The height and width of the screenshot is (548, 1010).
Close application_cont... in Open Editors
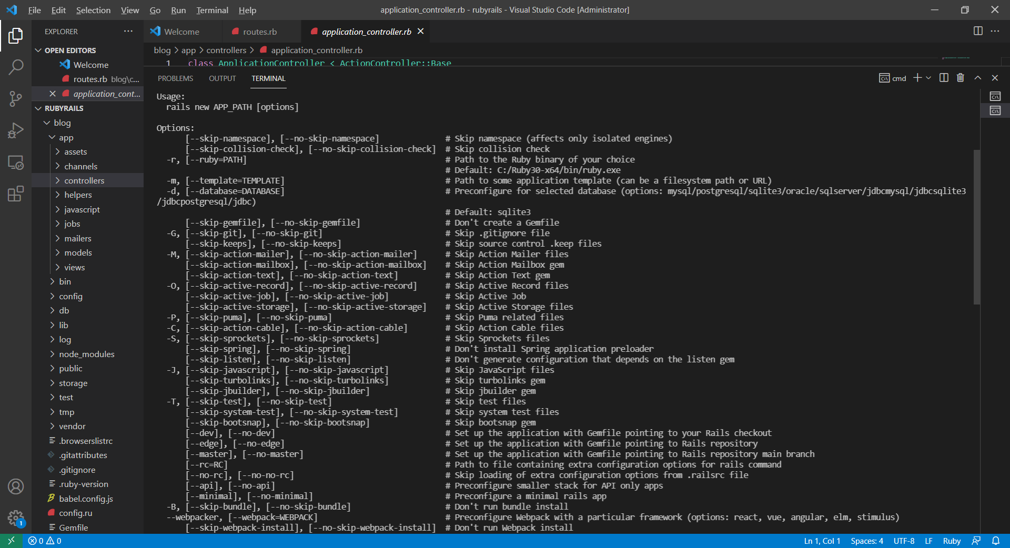coord(53,94)
